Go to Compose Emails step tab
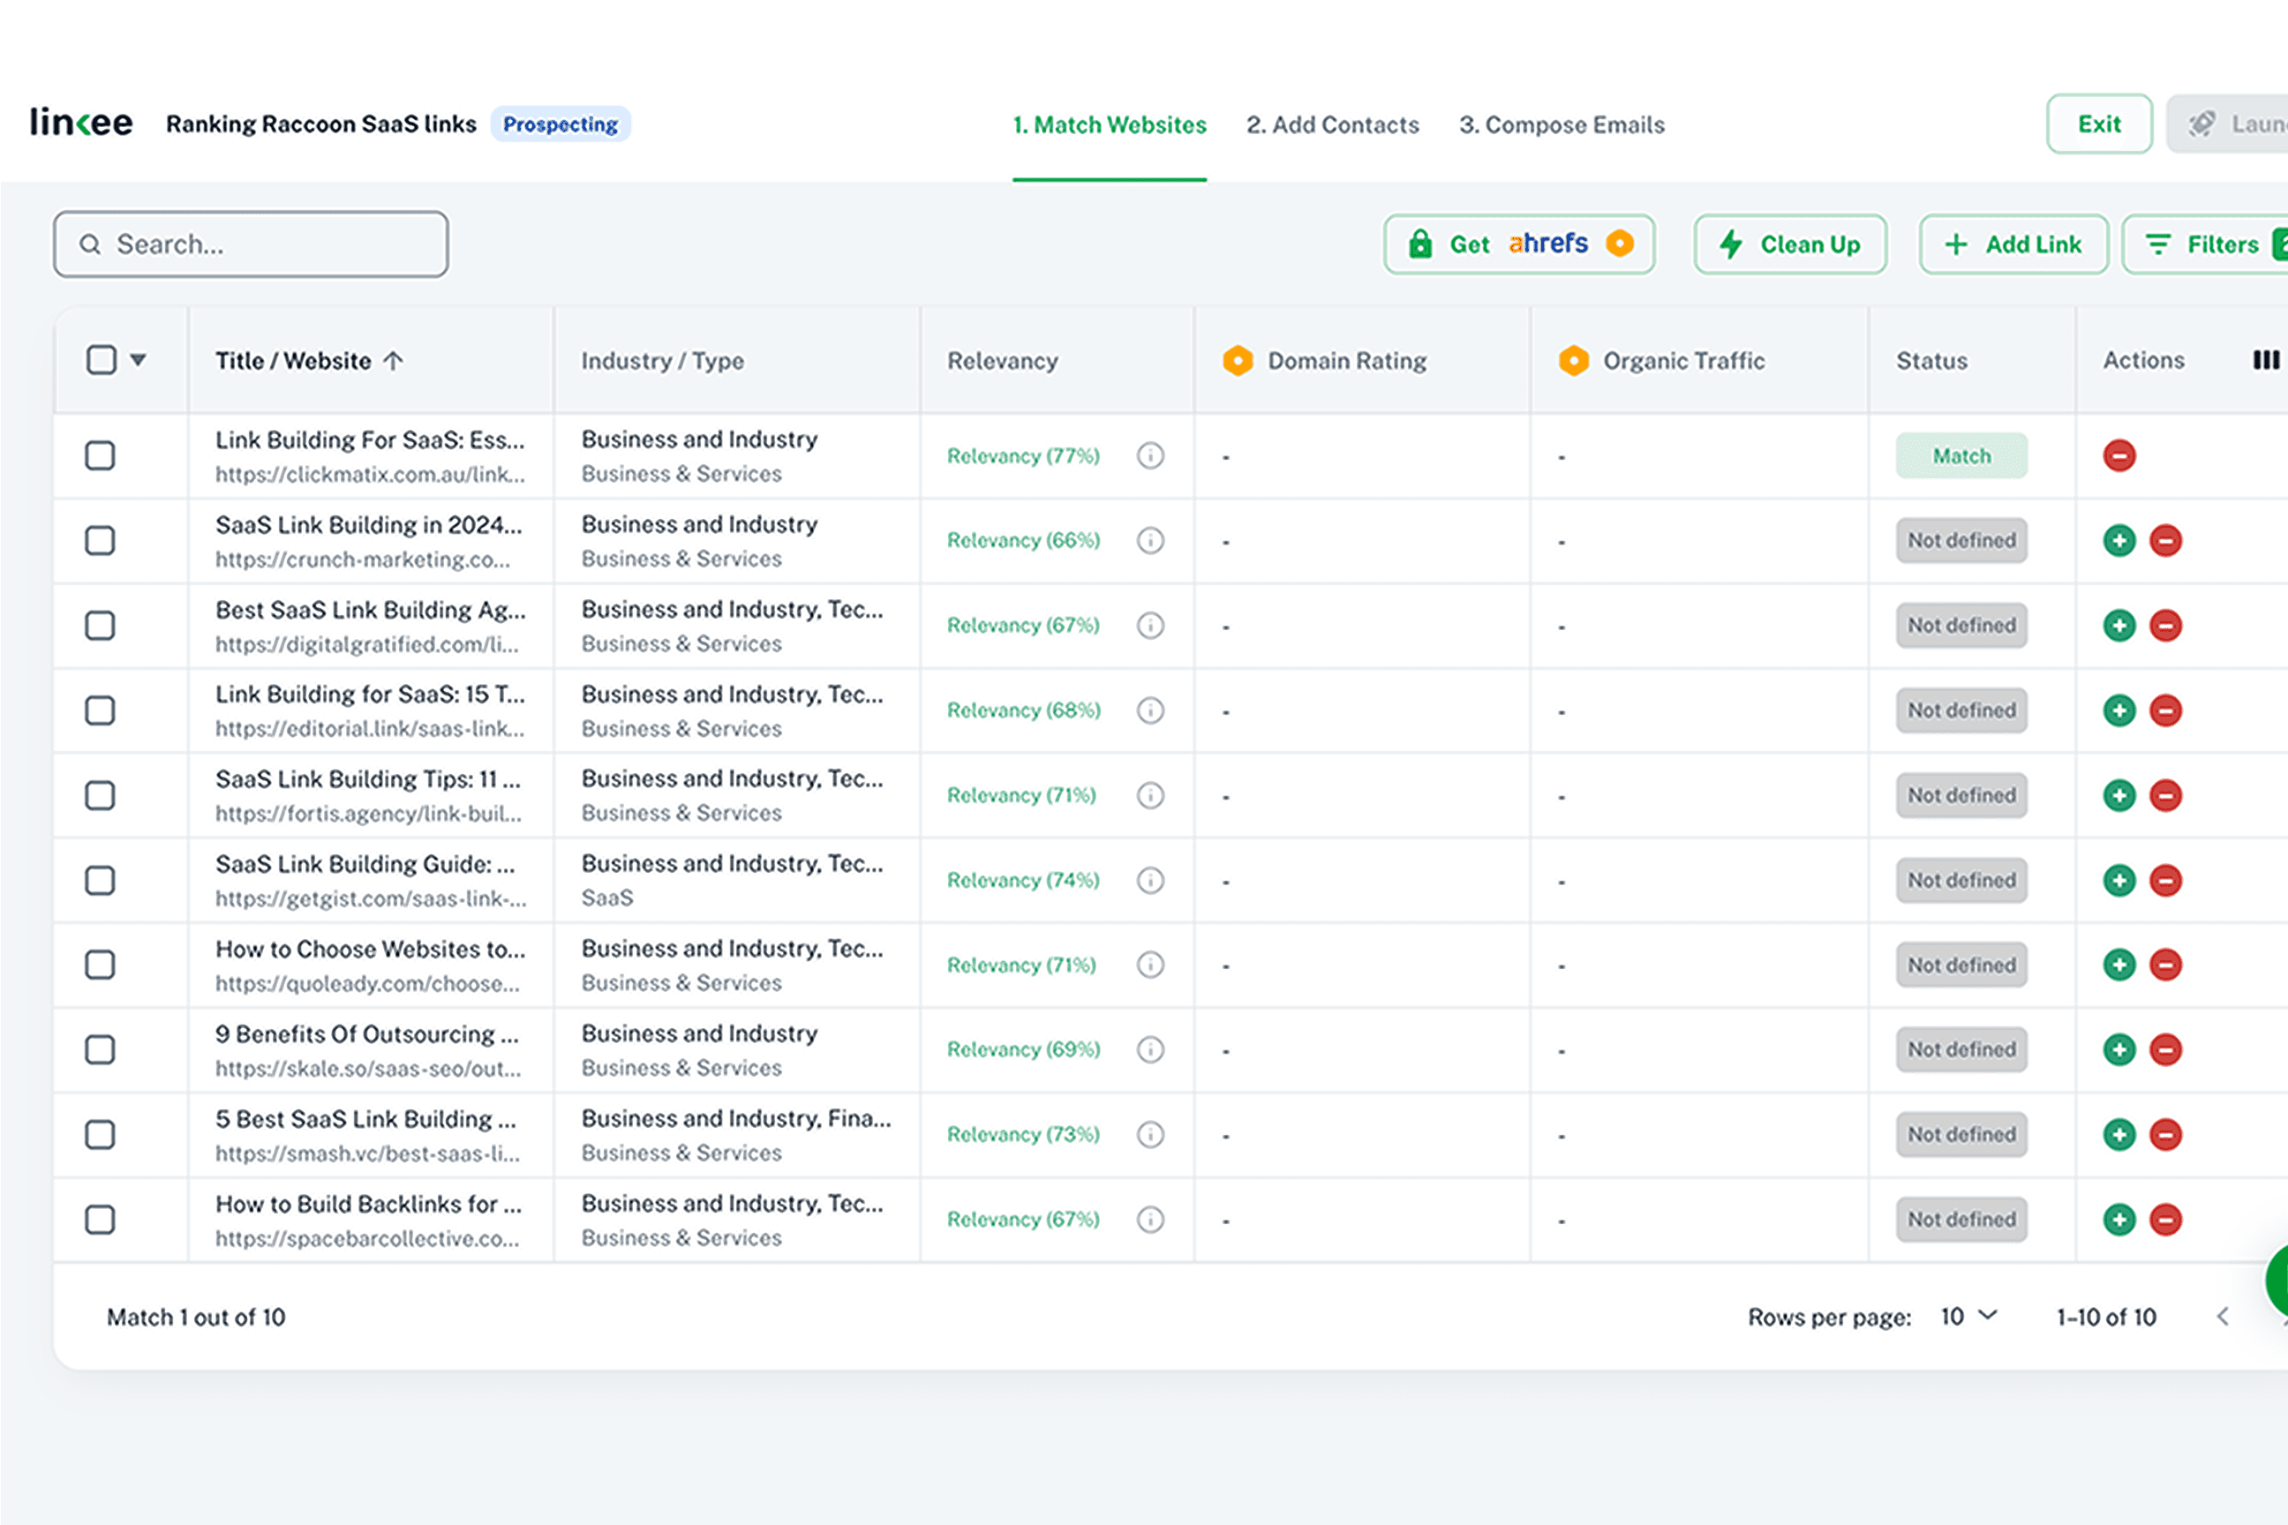This screenshot has height=1525, width=2288. pyautogui.click(x=1562, y=125)
